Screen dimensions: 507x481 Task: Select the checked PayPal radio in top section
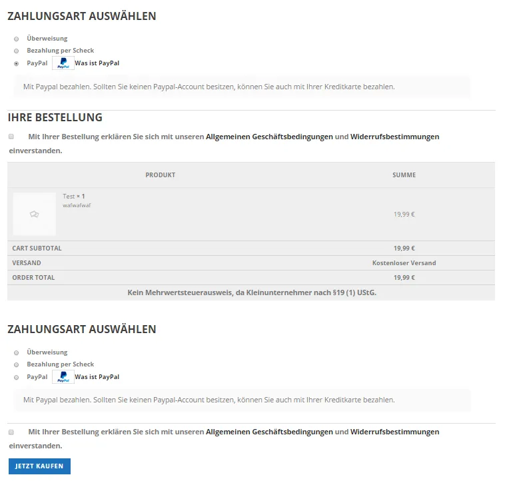pyautogui.click(x=16, y=64)
